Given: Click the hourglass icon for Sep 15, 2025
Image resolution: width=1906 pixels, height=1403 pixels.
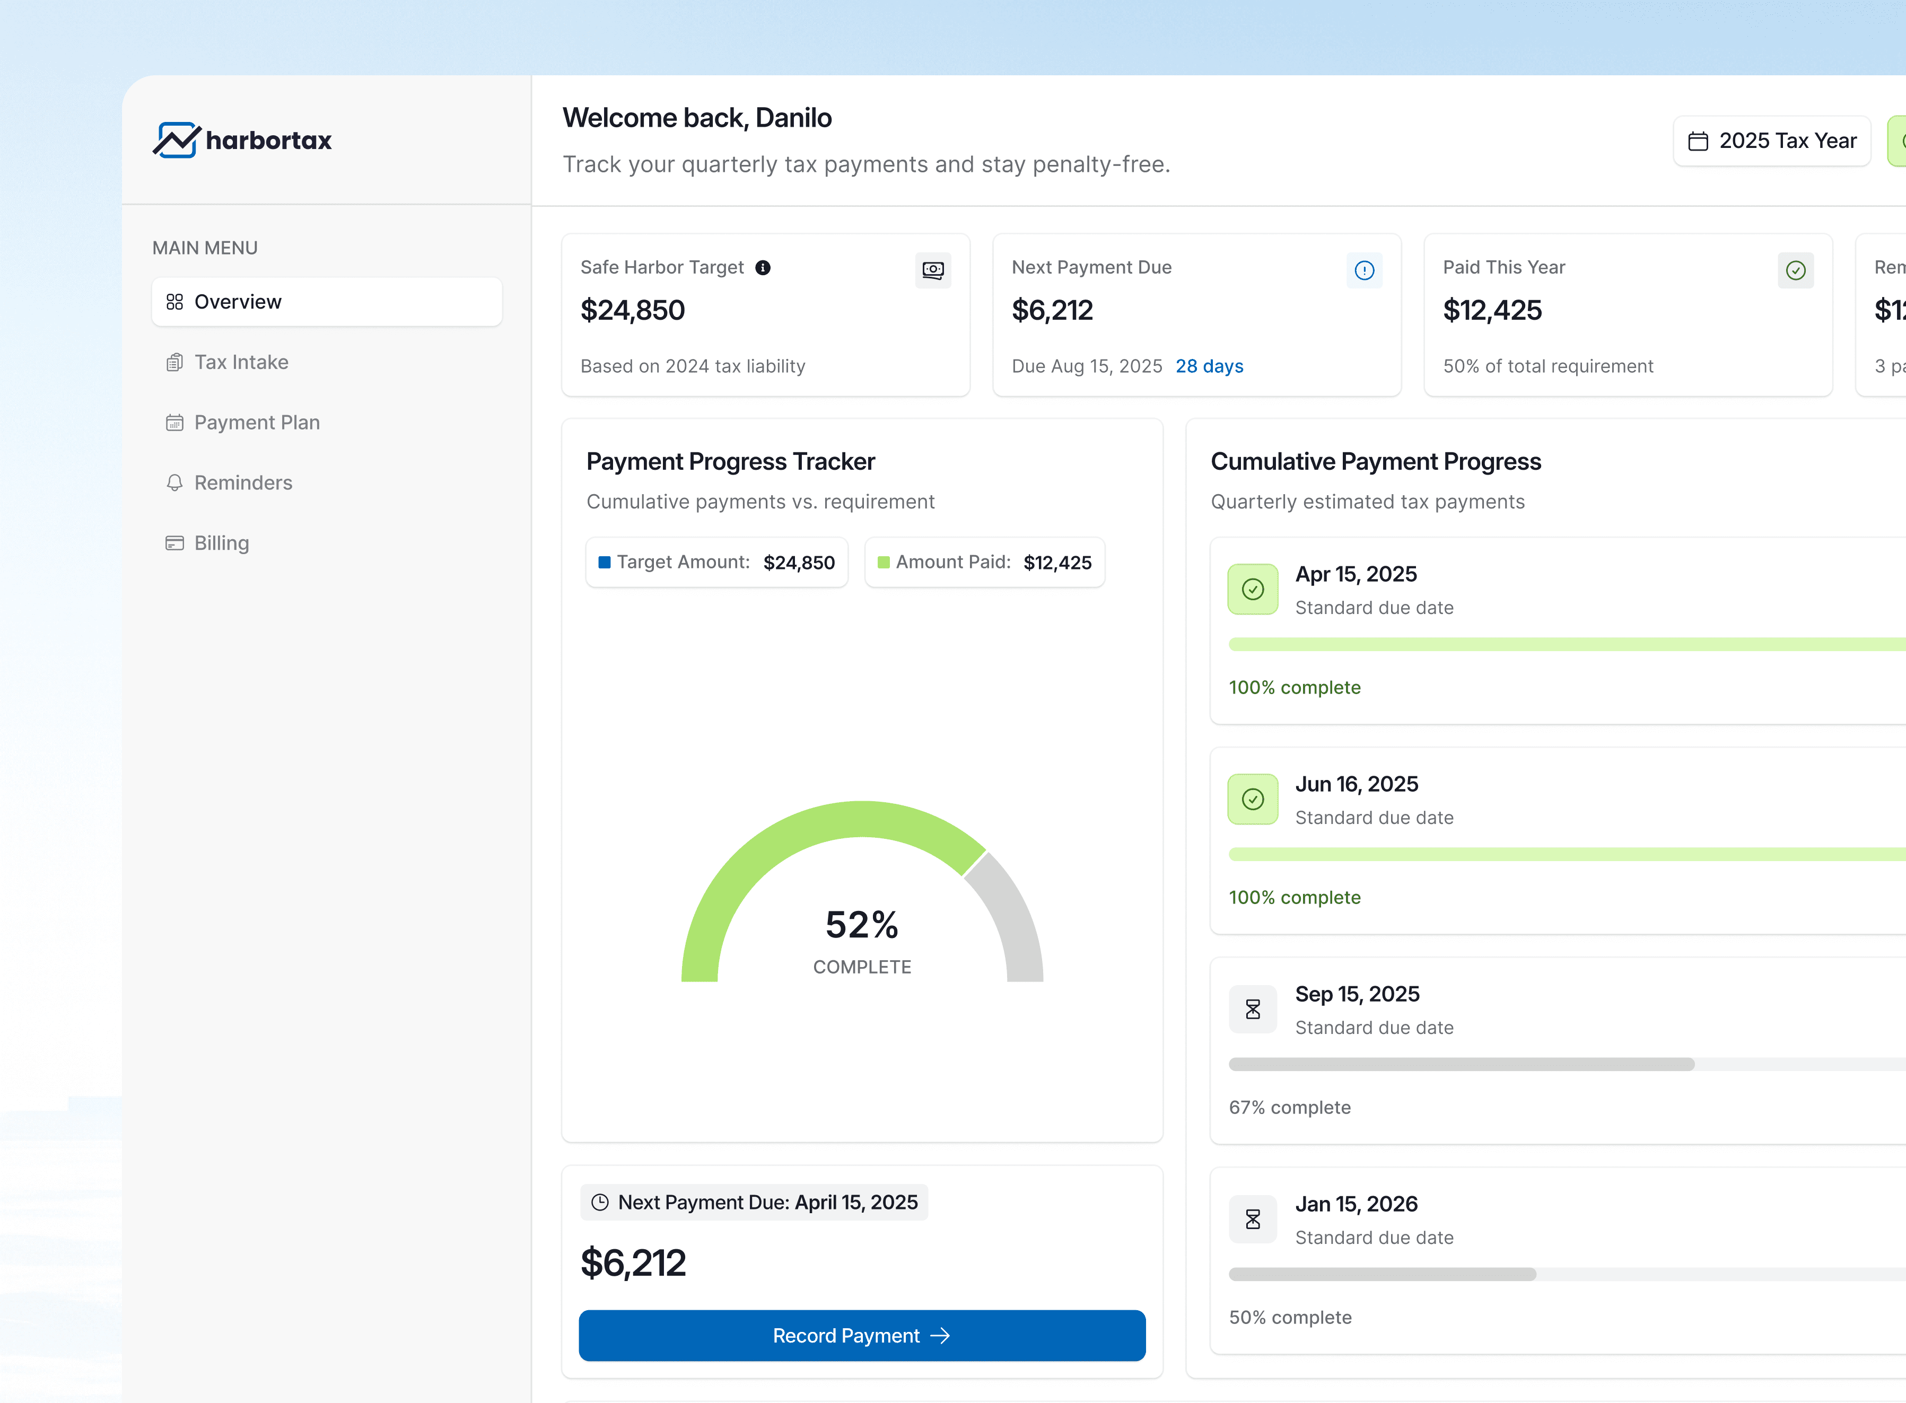Looking at the screenshot, I should tap(1253, 1009).
